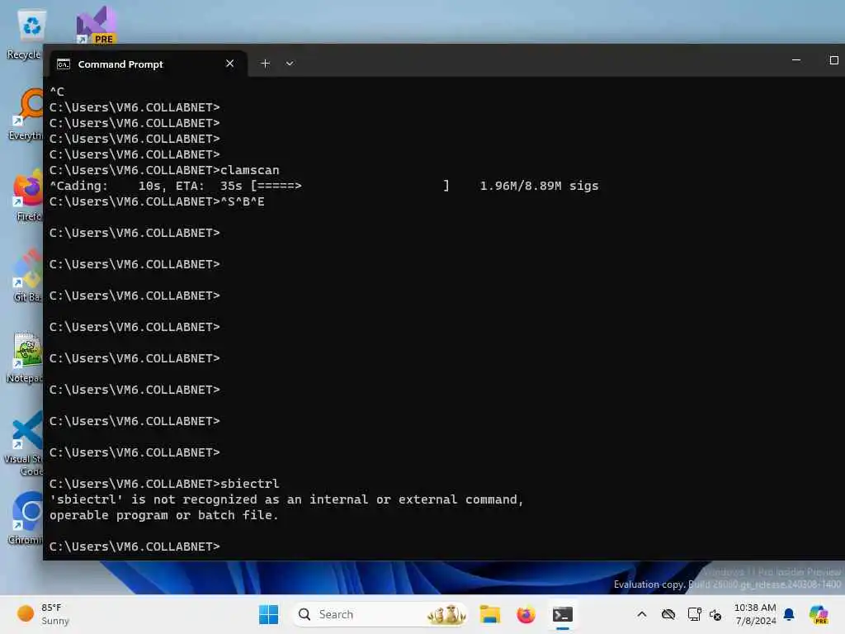This screenshot has width=845, height=634.
Task: Open the Windows Start menu
Action: (x=268, y=614)
